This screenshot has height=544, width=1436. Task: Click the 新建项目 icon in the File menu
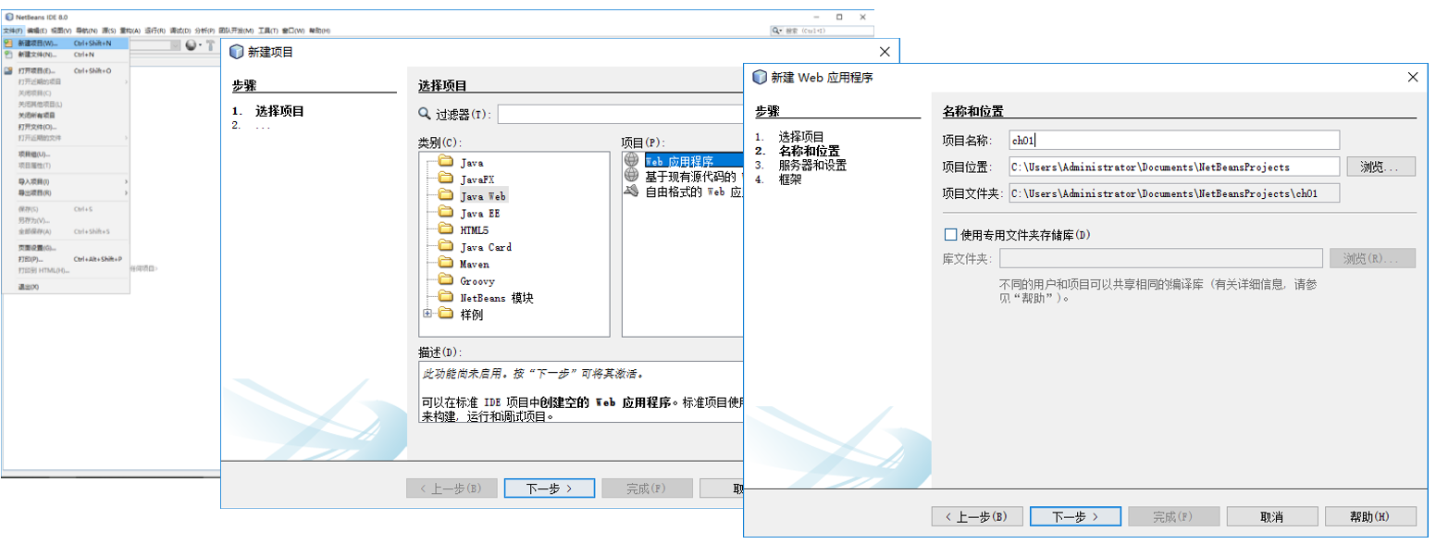click(8, 43)
